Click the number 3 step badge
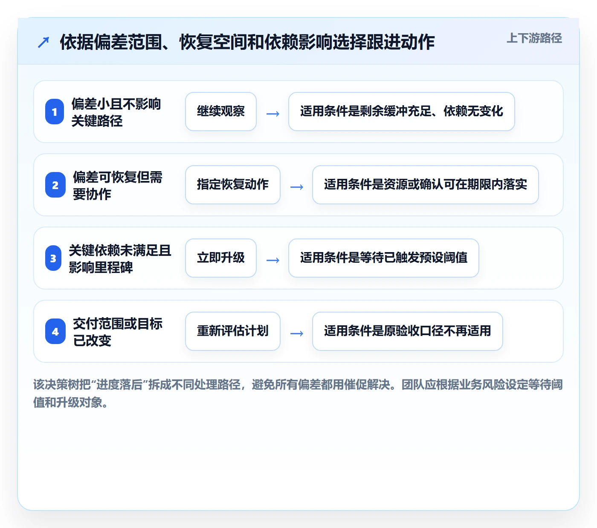This screenshot has height=528, width=597. pos(53,258)
